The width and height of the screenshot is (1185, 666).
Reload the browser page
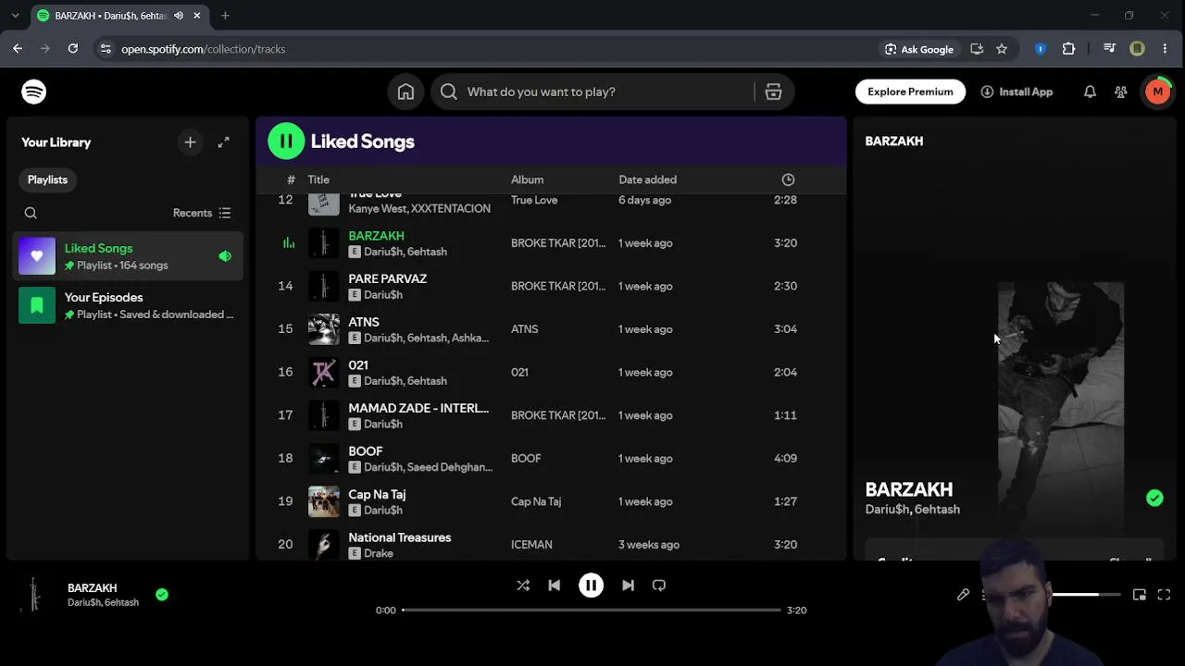(x=73, y=49)
